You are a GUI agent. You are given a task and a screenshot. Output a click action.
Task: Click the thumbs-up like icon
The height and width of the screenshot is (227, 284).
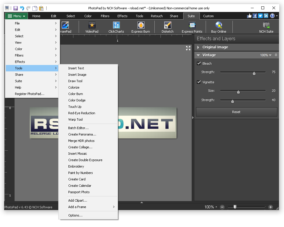[249, 16]
